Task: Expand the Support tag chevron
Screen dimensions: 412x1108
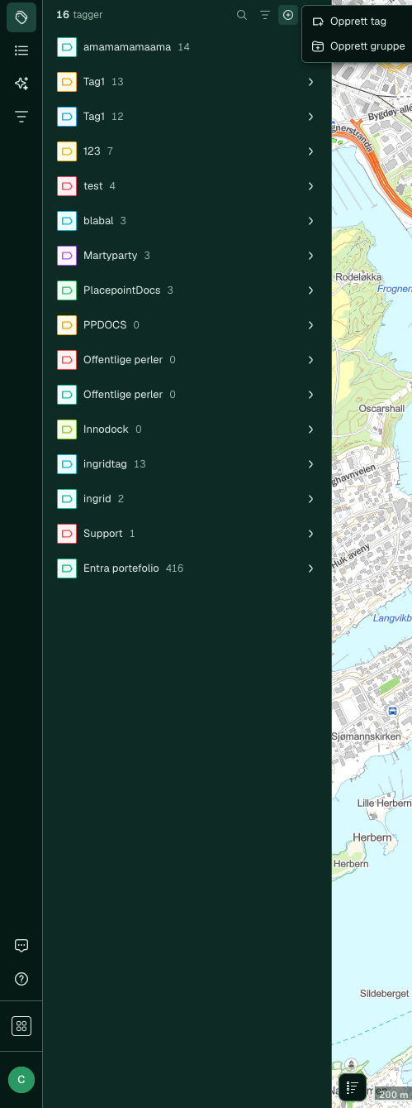Action: pos(310,534)
